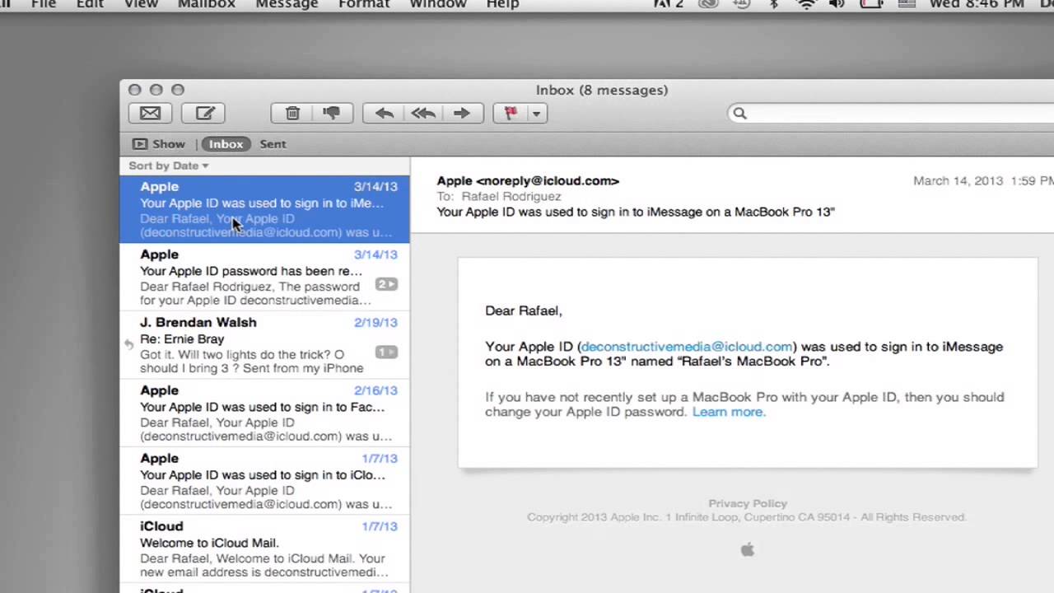Click the Apple logo in email footer
1054x593 pixels.
[748, 549]
